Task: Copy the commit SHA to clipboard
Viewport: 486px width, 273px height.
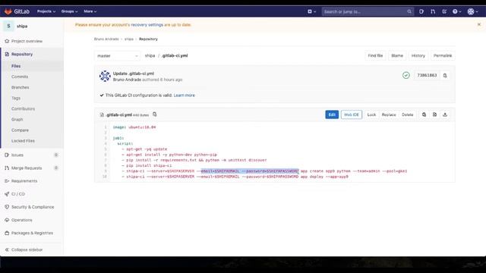Action: [x=445, y=76]
